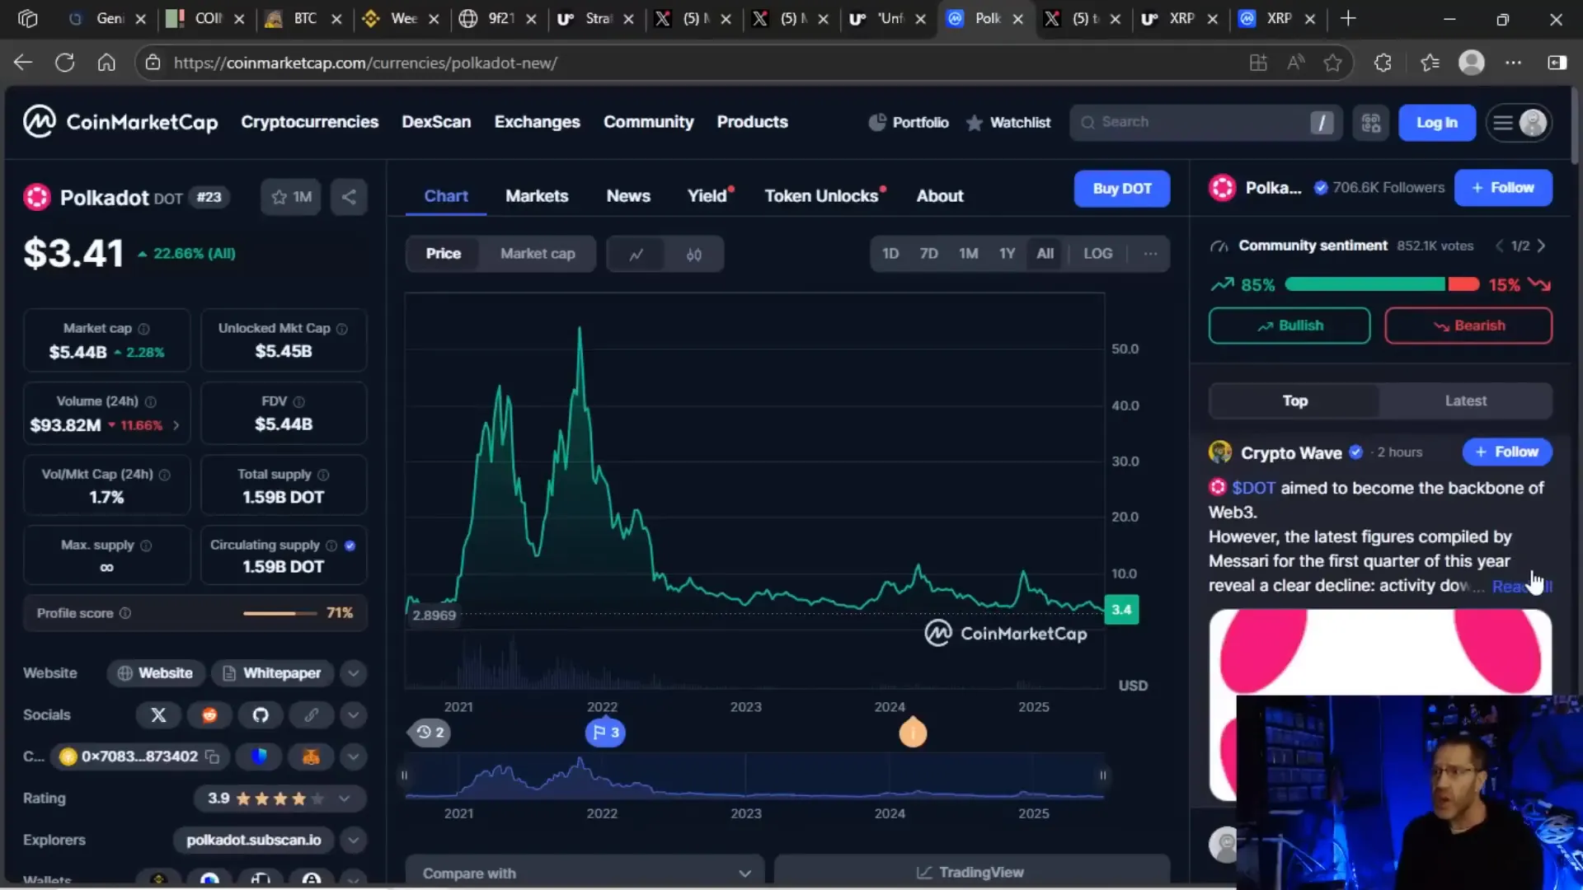Click the orange marker on 2024 timeline
The height and width of the screenshot is (890, 1583).
point(913,733)
